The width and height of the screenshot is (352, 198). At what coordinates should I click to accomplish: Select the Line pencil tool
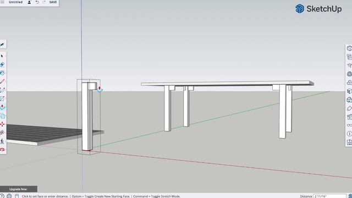point(2,81)
